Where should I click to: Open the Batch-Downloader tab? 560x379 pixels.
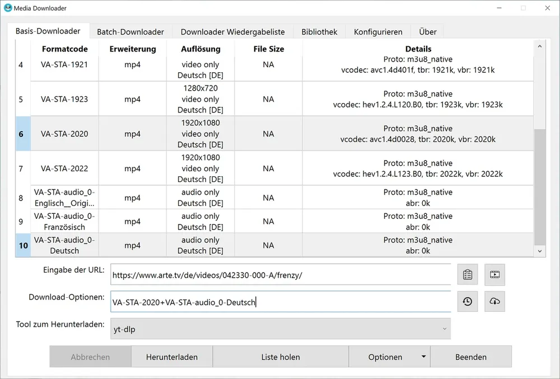coord(130,32)
